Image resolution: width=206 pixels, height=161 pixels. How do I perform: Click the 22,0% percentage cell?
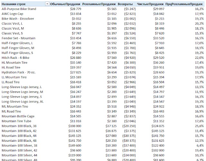(199, 58)
